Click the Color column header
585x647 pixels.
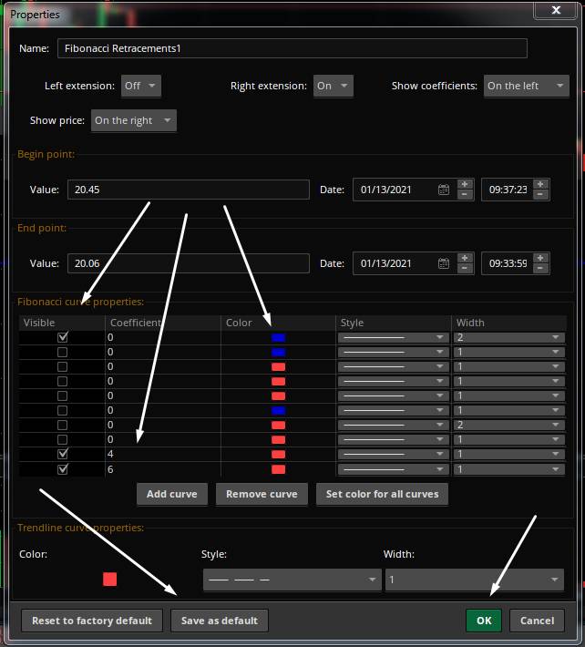click(x=278, y=323)
